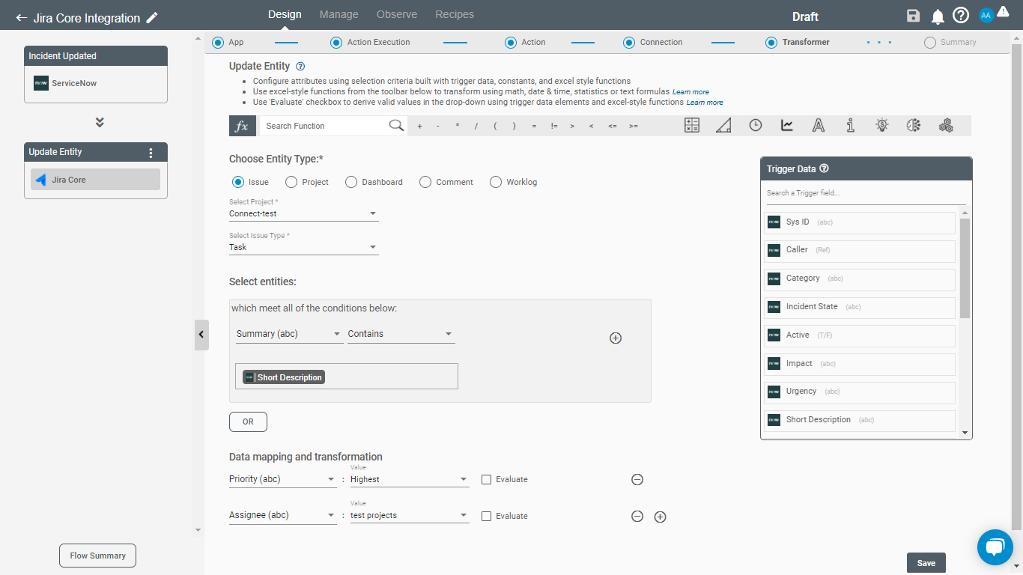Open notifications bell

pyautogui.click(x=937, y=16)
